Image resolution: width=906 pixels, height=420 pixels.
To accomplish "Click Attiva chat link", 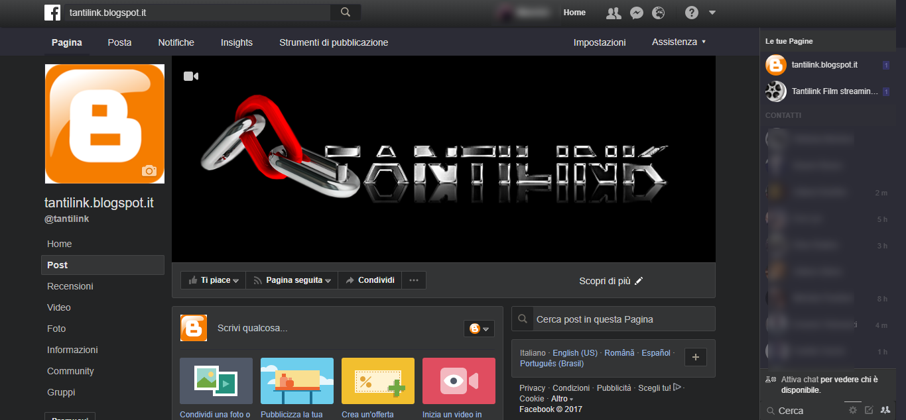I will (799, 380).
